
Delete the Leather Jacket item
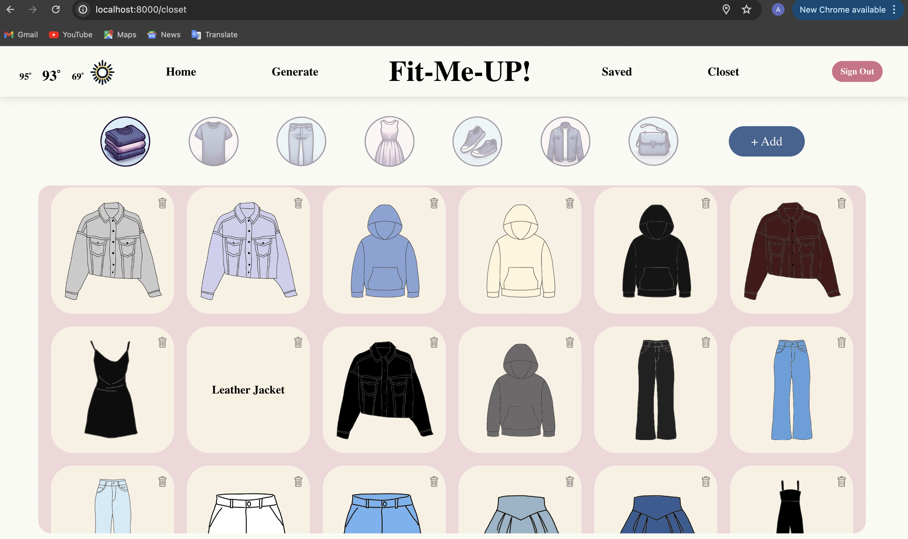click(298, 342)
